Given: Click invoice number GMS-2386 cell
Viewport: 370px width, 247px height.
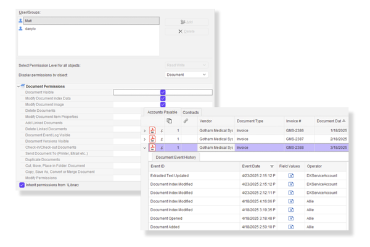Looking at the screenshot, I should point(299,130).
